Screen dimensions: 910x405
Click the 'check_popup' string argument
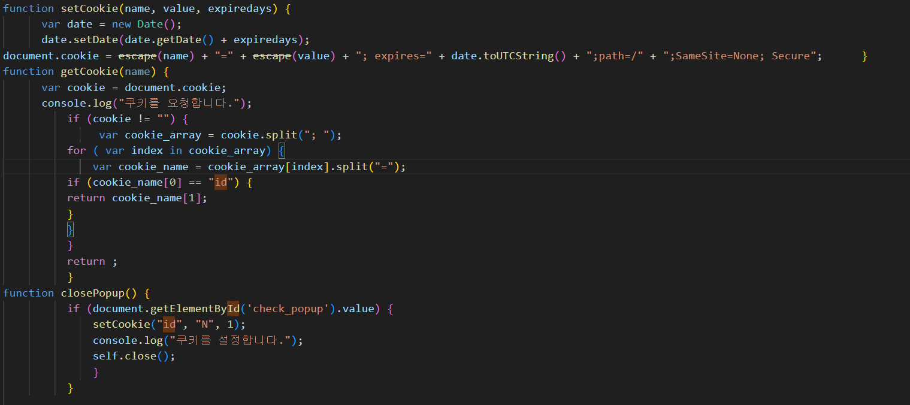(288, 309)
